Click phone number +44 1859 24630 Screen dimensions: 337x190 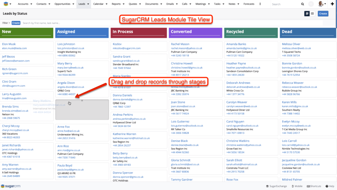tap(235, 75)
